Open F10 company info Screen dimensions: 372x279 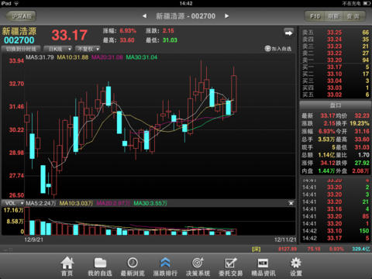pos(315,16)
